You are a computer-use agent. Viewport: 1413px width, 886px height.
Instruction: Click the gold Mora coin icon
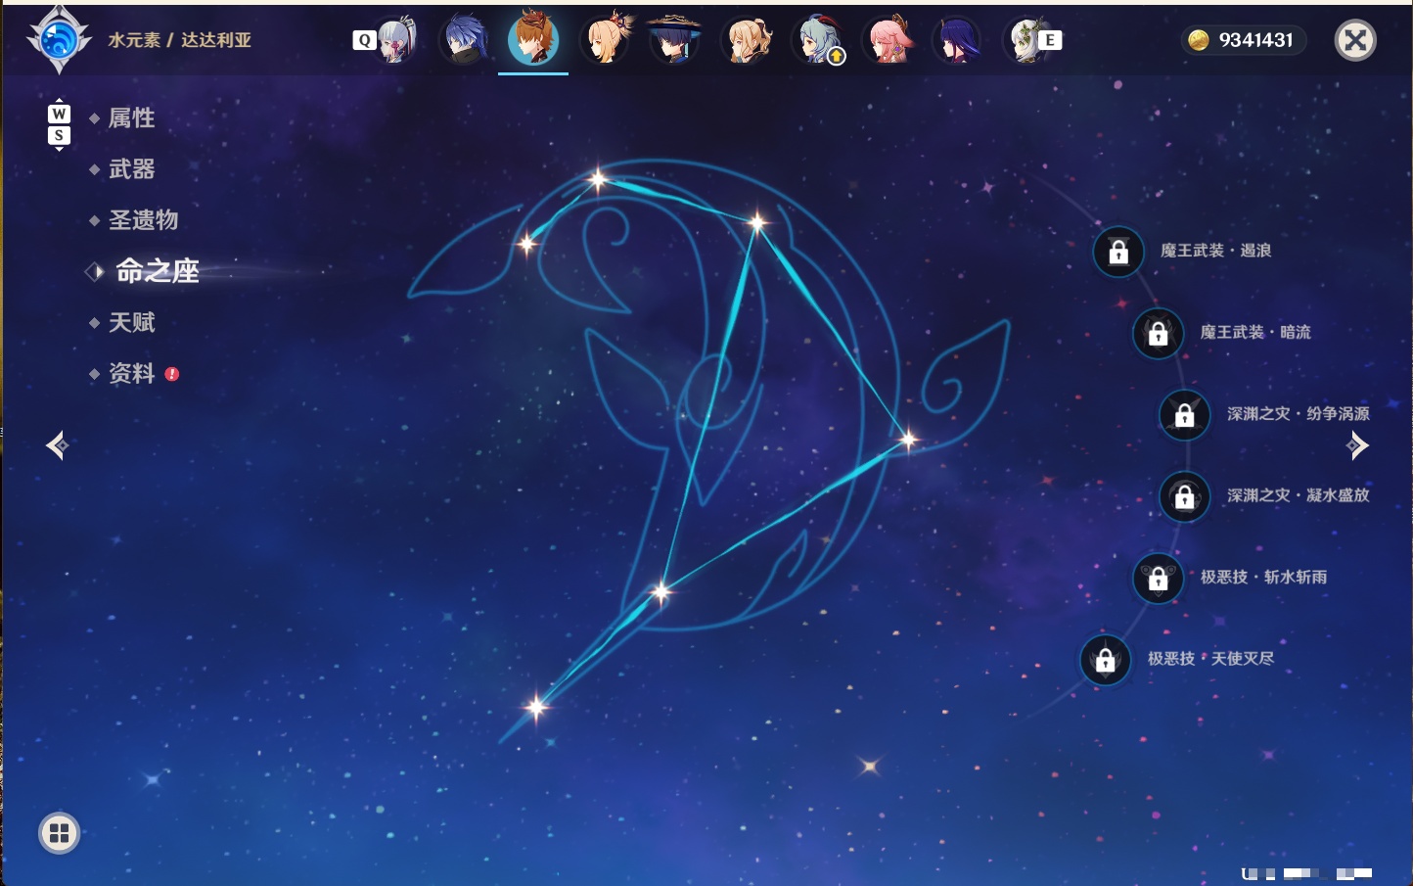pyautogui.click(x=1198, y=40)
